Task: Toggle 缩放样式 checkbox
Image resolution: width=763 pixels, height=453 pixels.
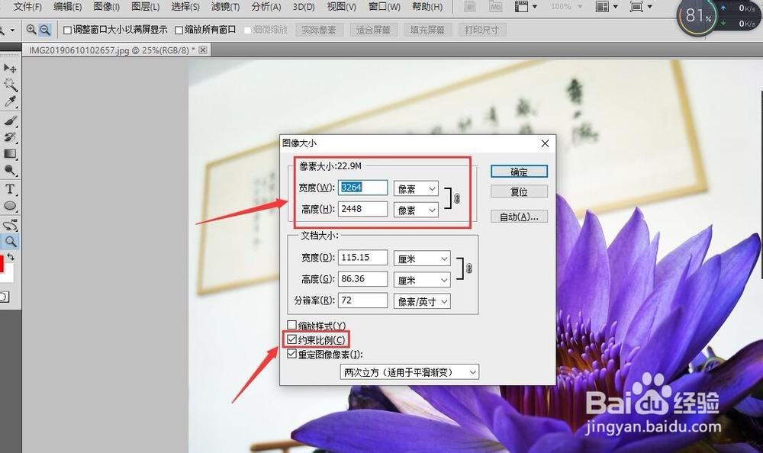Action: point(292,325)
